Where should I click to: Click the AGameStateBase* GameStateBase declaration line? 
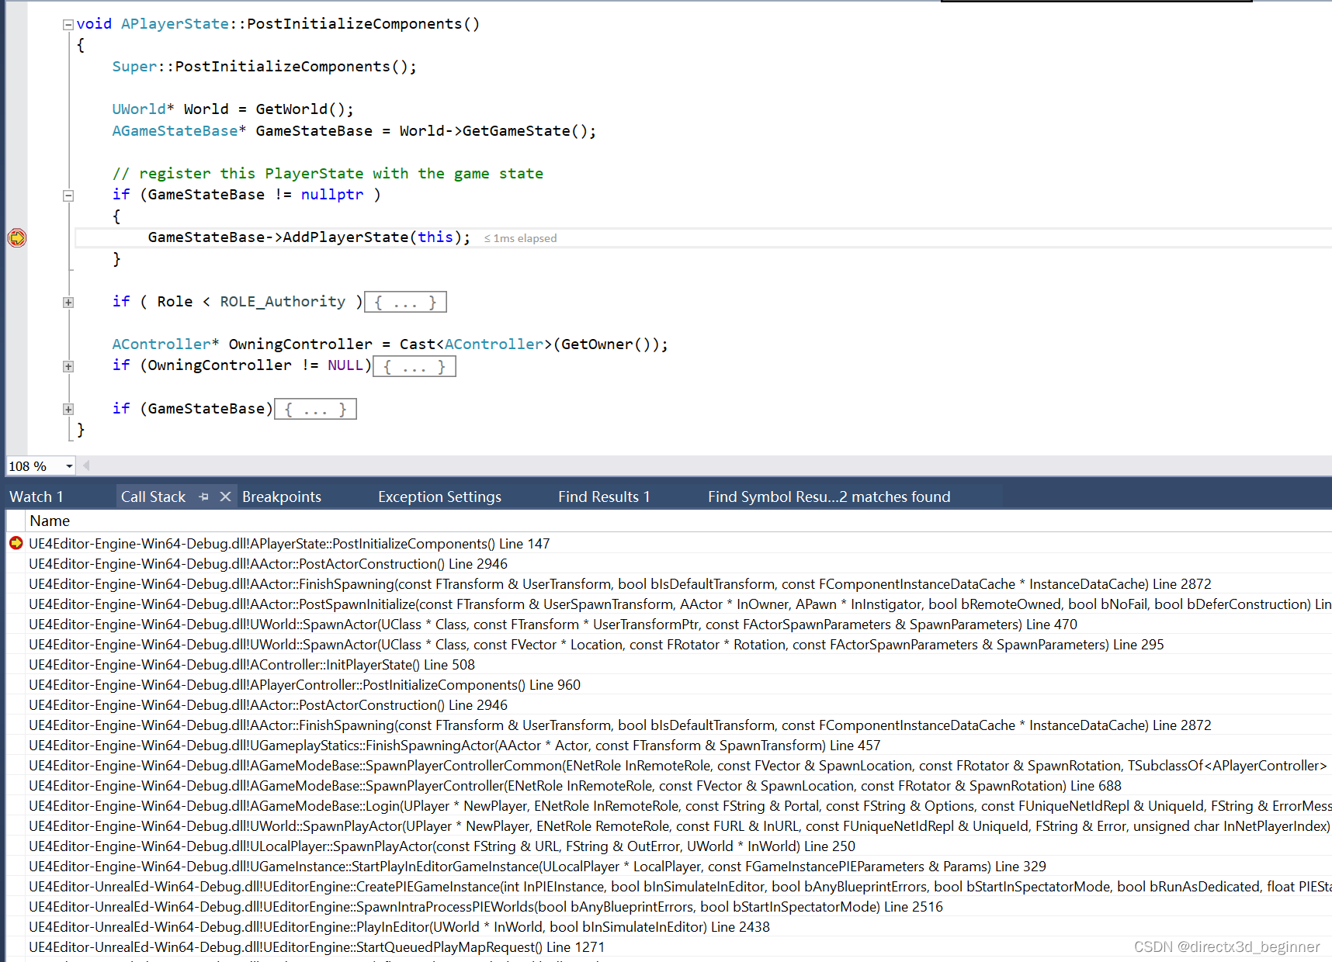pos(354,131)
